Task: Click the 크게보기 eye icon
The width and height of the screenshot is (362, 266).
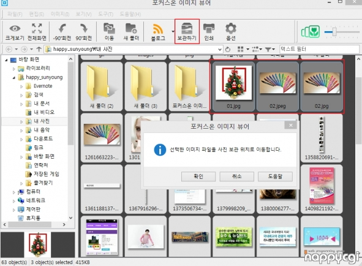Action: pos(15,29)
